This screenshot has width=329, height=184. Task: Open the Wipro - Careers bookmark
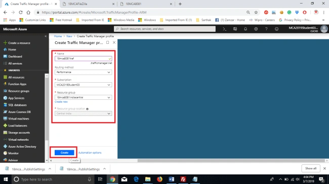click(x=262, y=20)
